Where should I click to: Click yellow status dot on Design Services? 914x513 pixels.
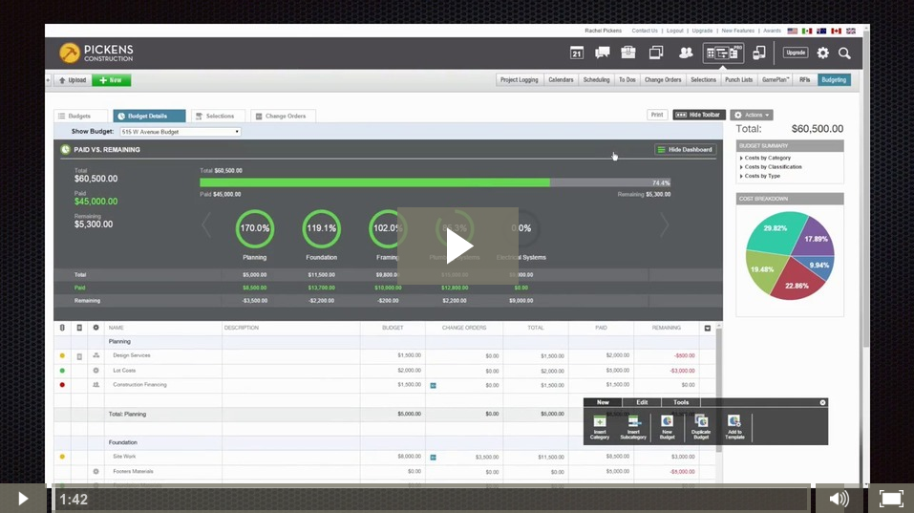pos(62,355)
